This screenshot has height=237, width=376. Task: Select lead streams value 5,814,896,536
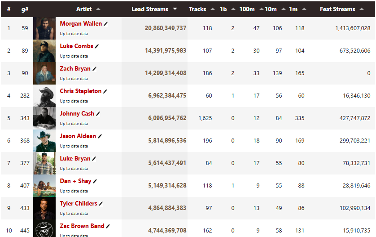167,141
